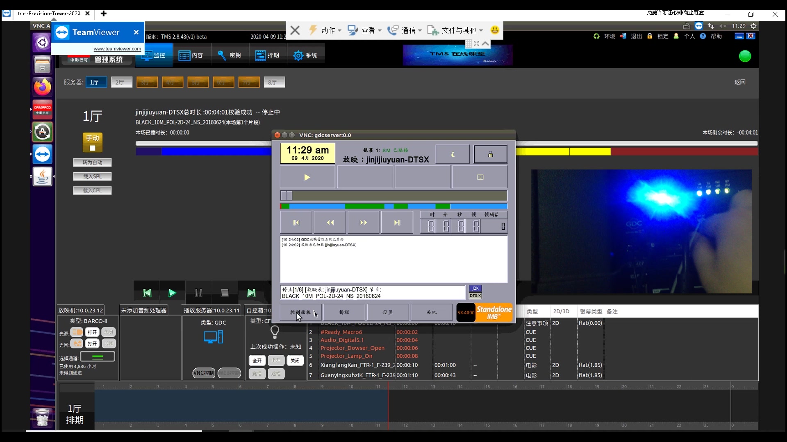Click the yellow segment of TMS progress bar

[x=564, y=152]
